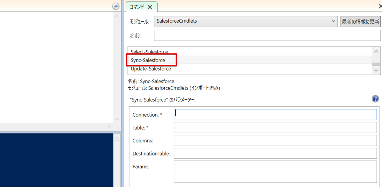
Task: Click into the Params text area
Action: (x=275, y=172)
